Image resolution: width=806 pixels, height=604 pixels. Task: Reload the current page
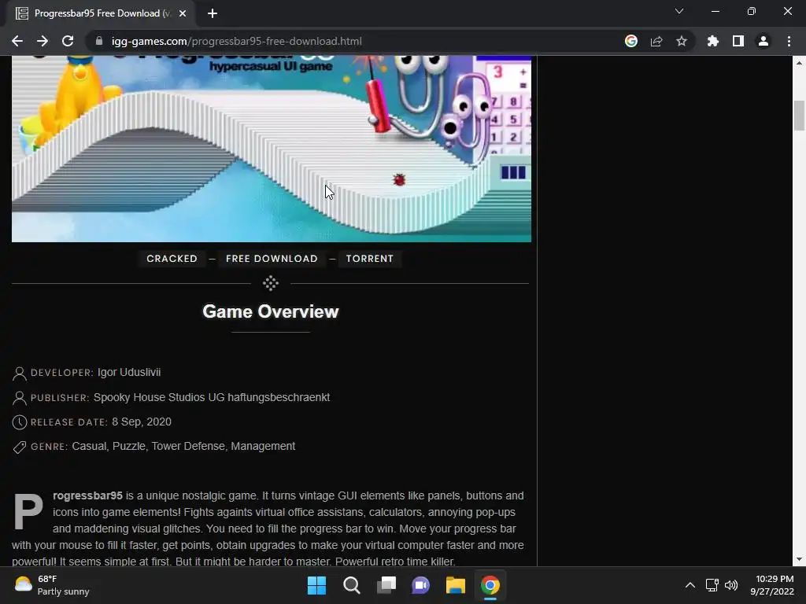coord(68,41)
